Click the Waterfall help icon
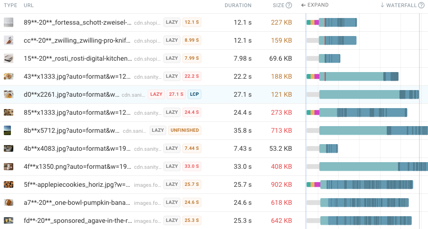The height and width of the screenshot is (229, 428). (x=421, y=5)
